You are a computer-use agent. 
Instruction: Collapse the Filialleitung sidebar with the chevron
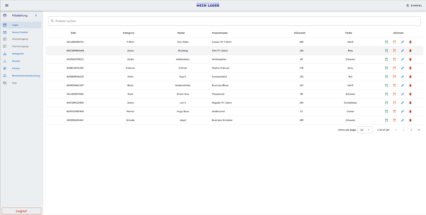click(36, 15)
